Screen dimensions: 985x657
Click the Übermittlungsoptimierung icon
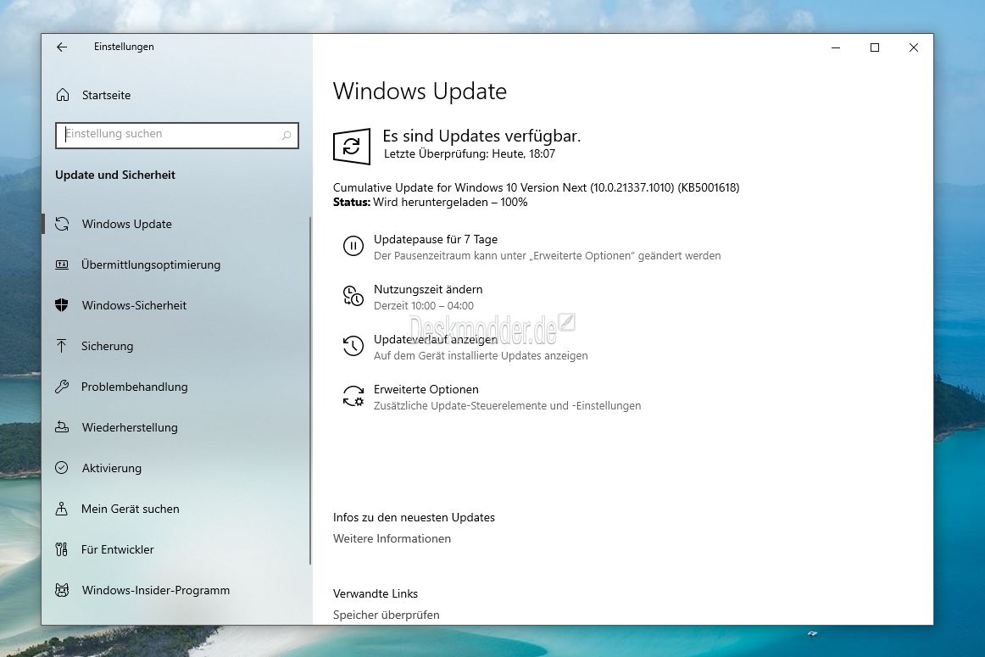point(62,264)
